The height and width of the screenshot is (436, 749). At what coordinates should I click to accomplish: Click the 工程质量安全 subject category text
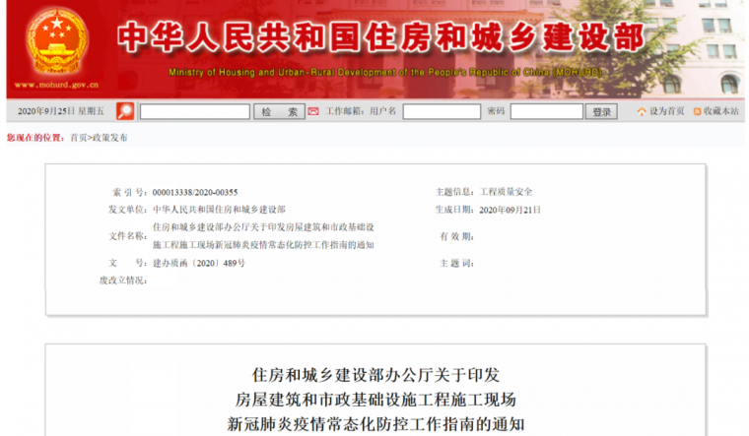[506, 192]
